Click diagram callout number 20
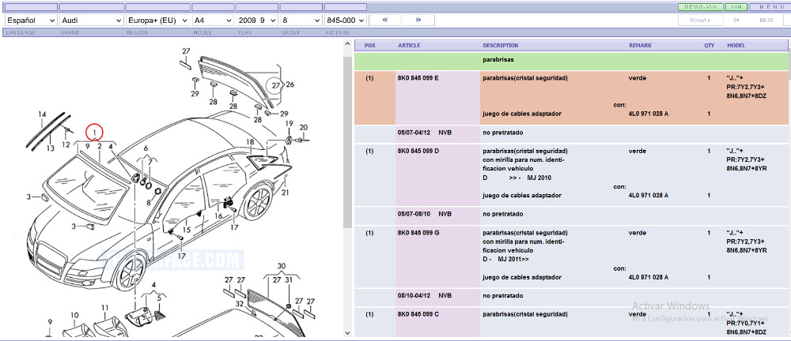791x341 pixels. tap(303, 127)
